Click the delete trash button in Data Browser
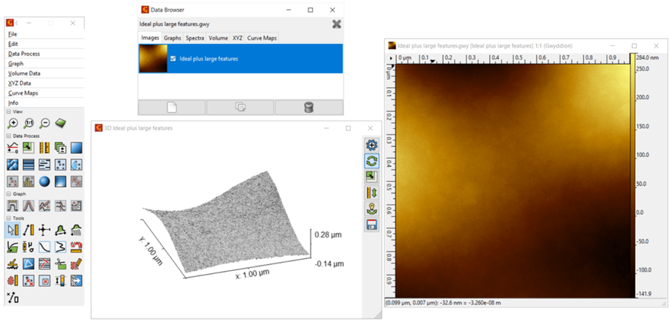 [309, 107]
